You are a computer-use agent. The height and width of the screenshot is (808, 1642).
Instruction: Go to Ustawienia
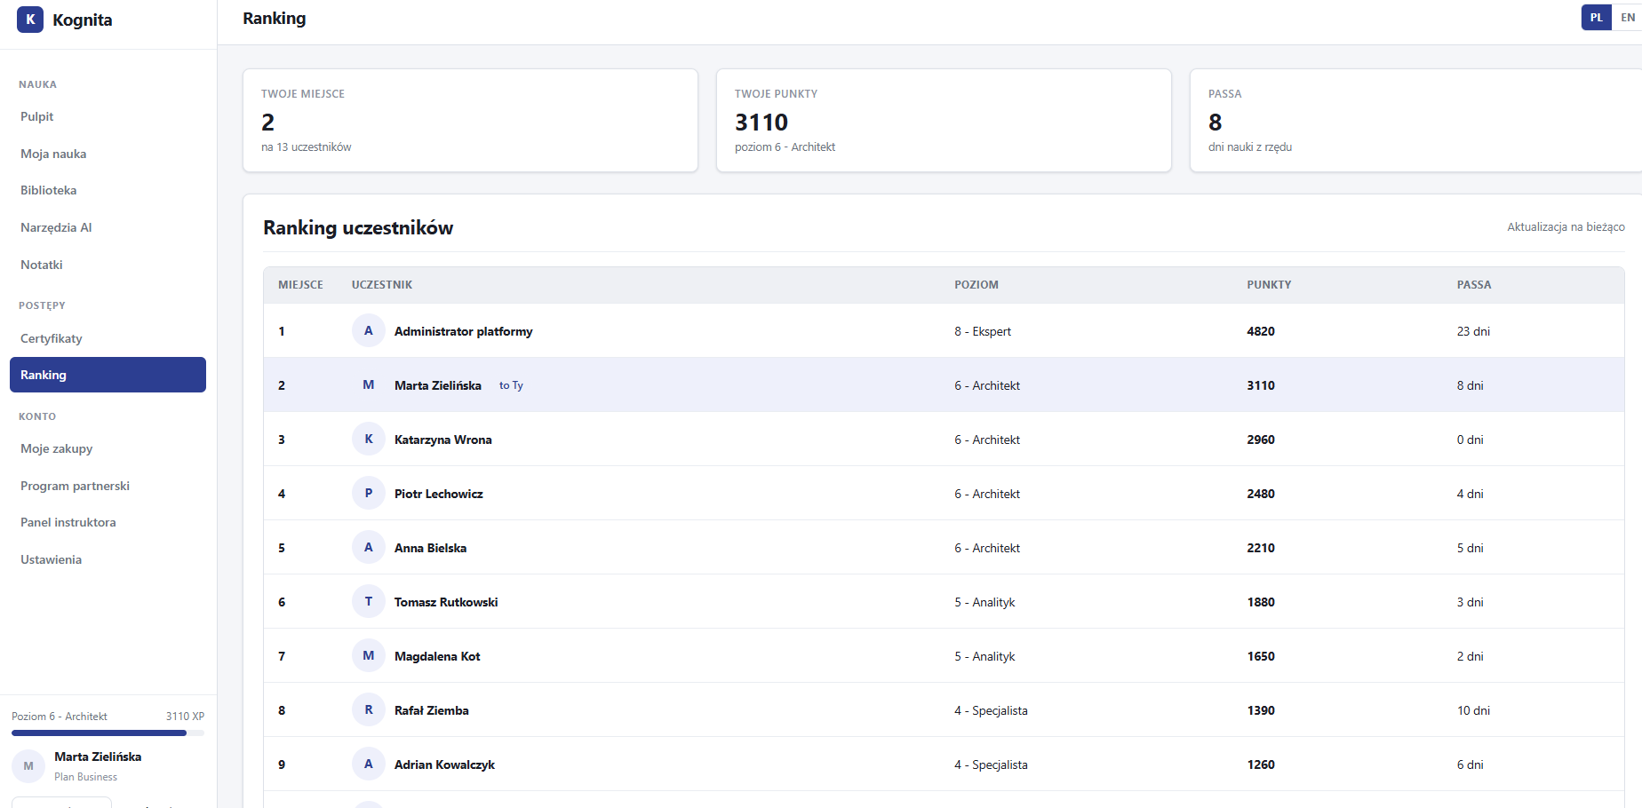pos(108,559)
